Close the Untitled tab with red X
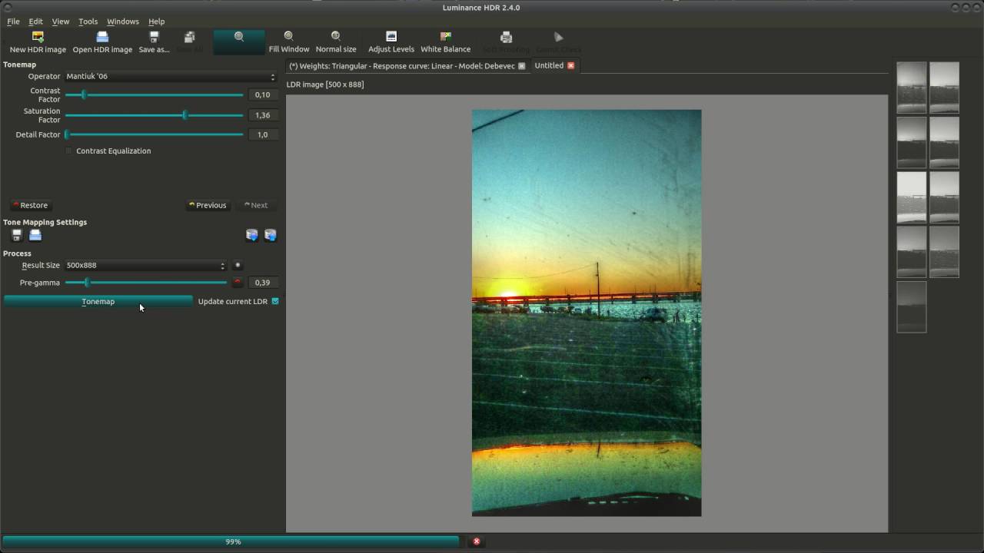 click(570, 66)
